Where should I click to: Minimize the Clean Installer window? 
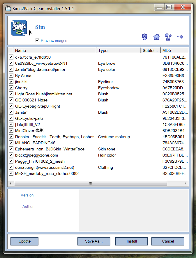159,7
